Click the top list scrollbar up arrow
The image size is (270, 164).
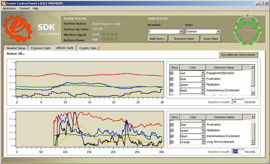253,67
